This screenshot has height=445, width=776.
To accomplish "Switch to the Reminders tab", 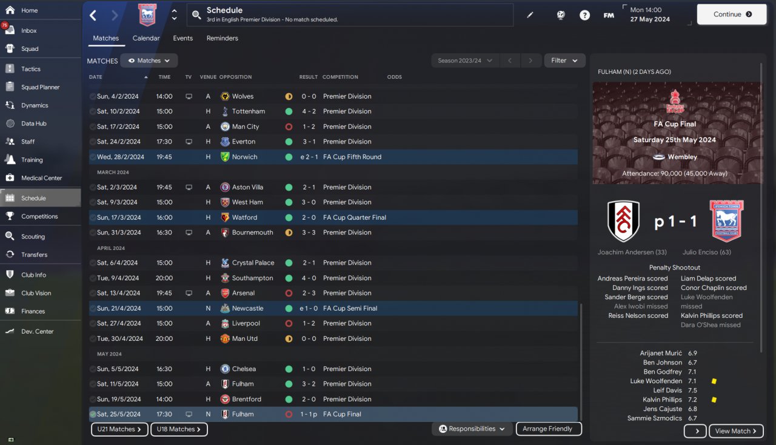I will (x=222, y=38).
